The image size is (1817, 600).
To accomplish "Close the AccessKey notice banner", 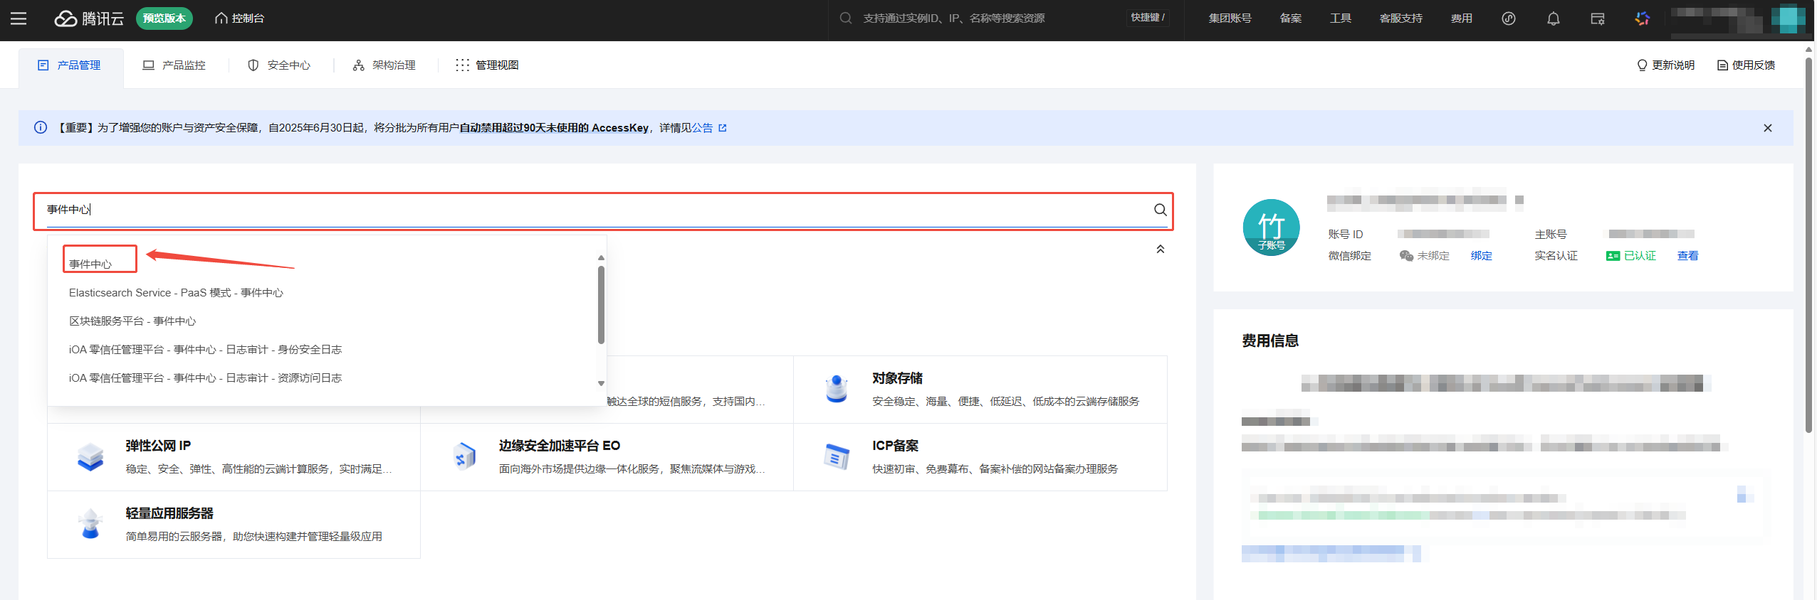I will 1767,128.
